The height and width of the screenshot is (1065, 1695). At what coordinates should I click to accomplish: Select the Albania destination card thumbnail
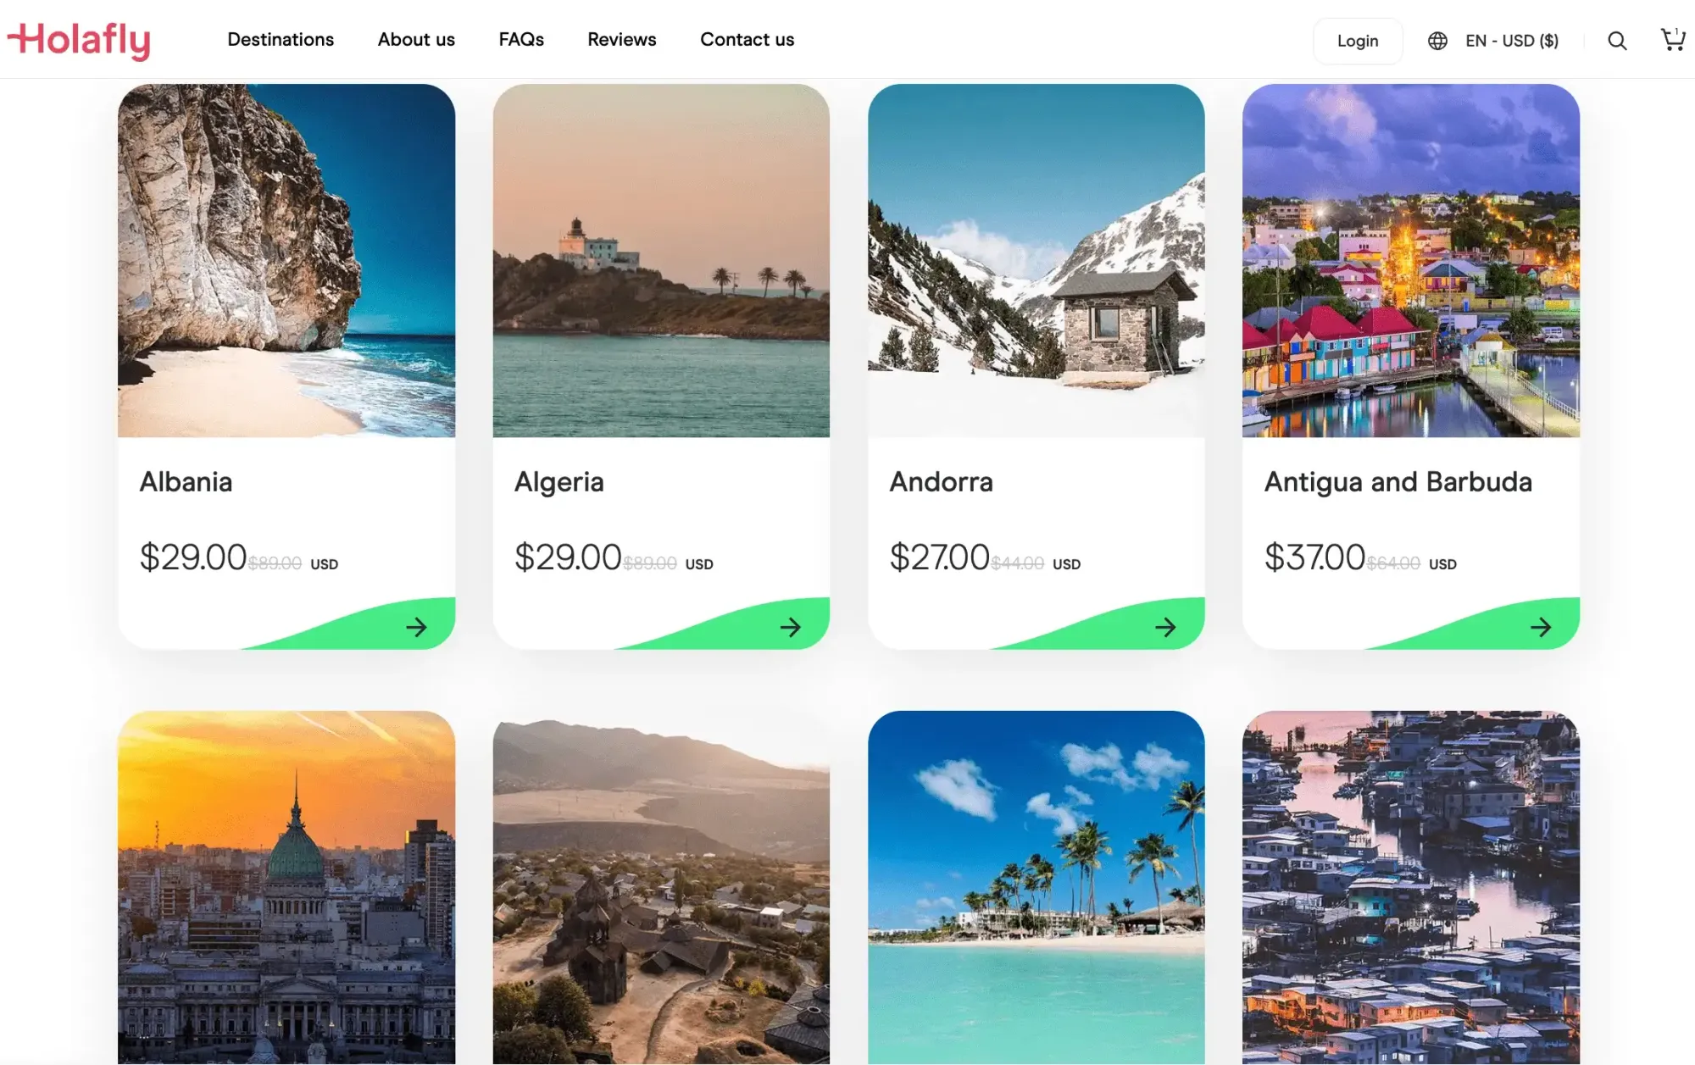click(x=286, y=260)
